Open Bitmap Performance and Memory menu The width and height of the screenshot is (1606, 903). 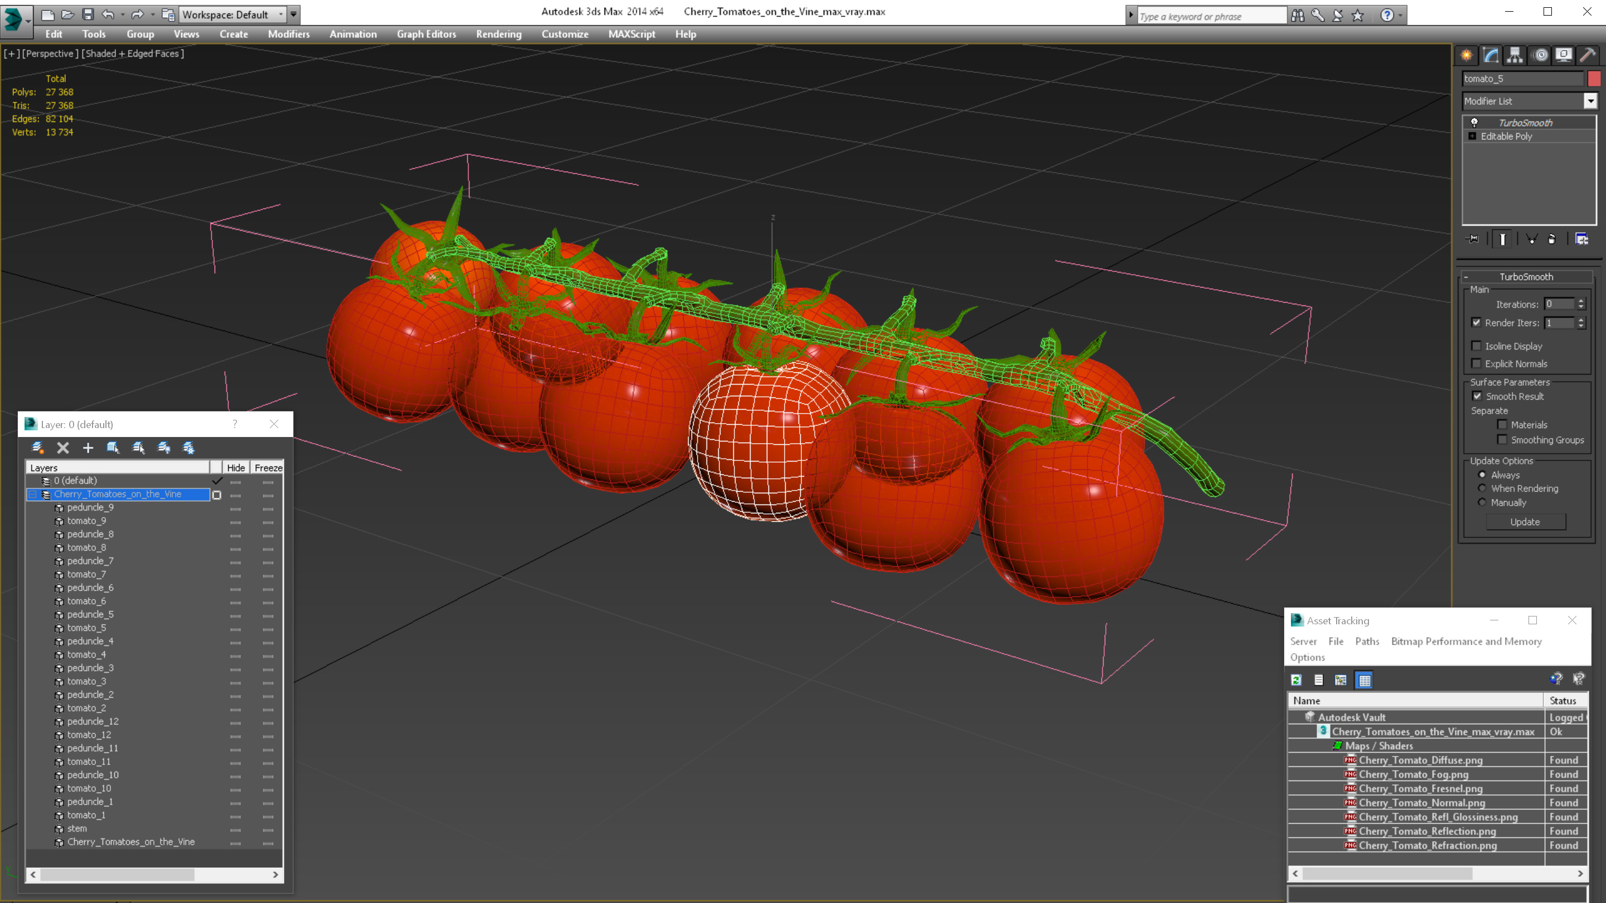click(x=1467, y=641)
